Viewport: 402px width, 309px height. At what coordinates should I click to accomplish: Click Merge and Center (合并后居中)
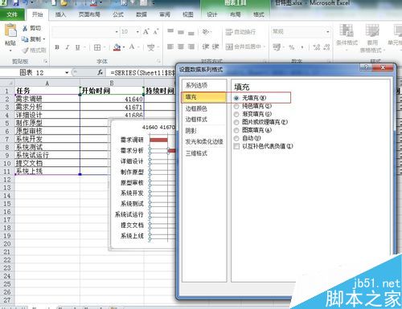[x=244, y=47]
